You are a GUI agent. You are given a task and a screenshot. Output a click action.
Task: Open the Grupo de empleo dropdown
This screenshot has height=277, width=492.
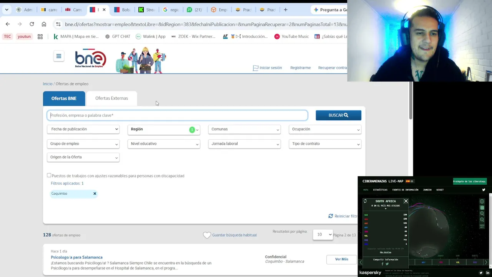pyautogui.click(x=83, y=144)
